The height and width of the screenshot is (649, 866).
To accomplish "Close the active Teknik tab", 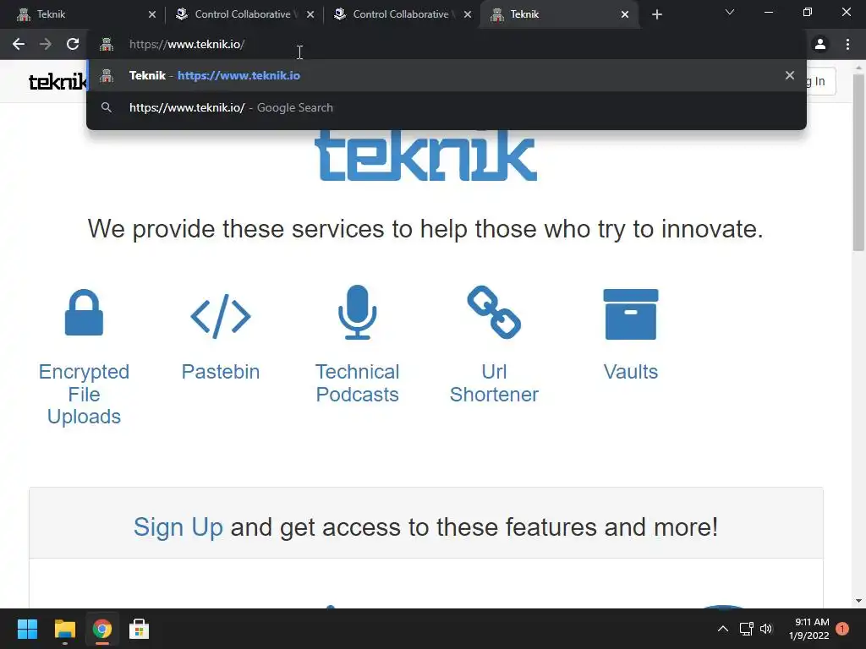I will coord(625,15).
